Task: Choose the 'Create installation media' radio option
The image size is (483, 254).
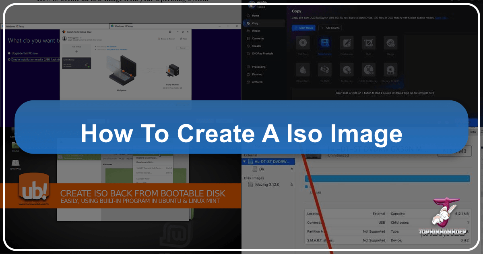Action: [10, 60]
